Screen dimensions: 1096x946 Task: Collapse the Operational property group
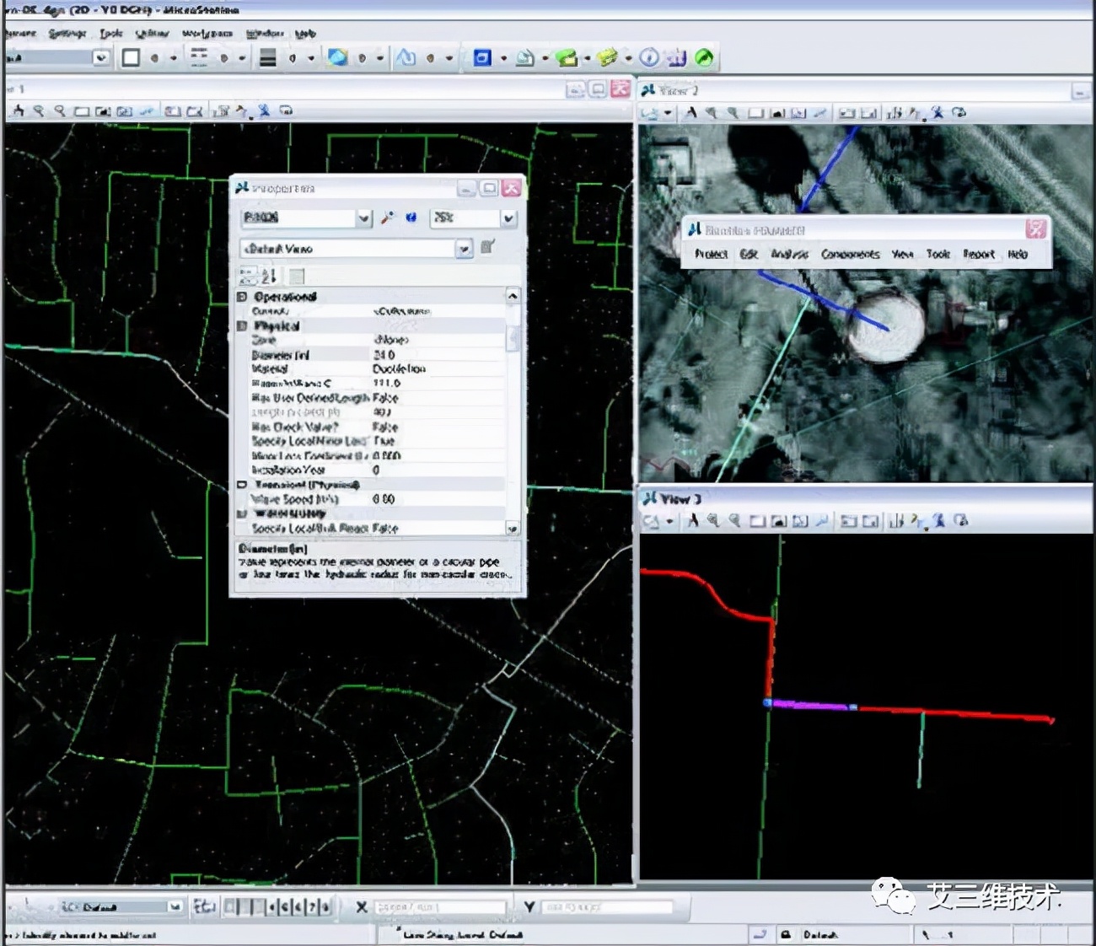tap(243, 297)
